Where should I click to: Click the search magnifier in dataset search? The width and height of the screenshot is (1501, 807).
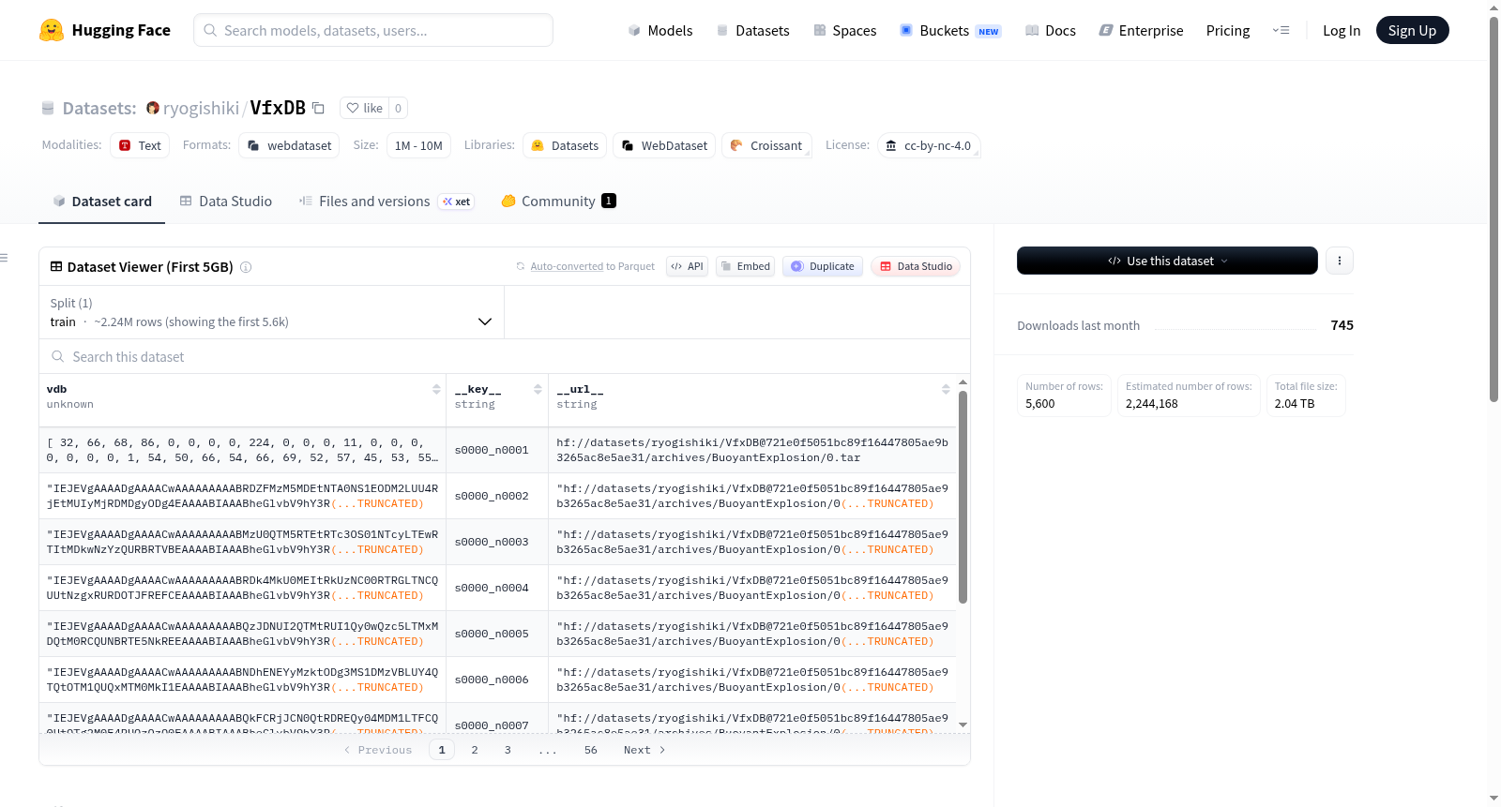[x=58, y=356]
